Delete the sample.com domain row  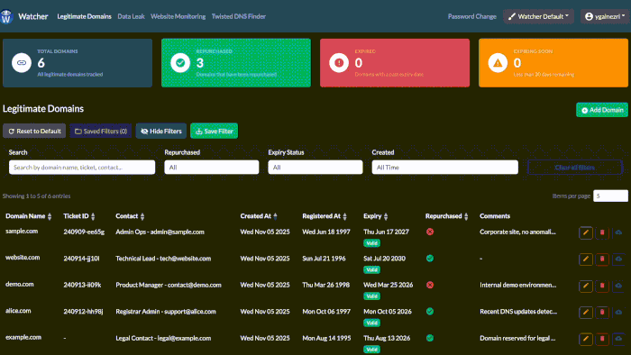tap(602, 232)
